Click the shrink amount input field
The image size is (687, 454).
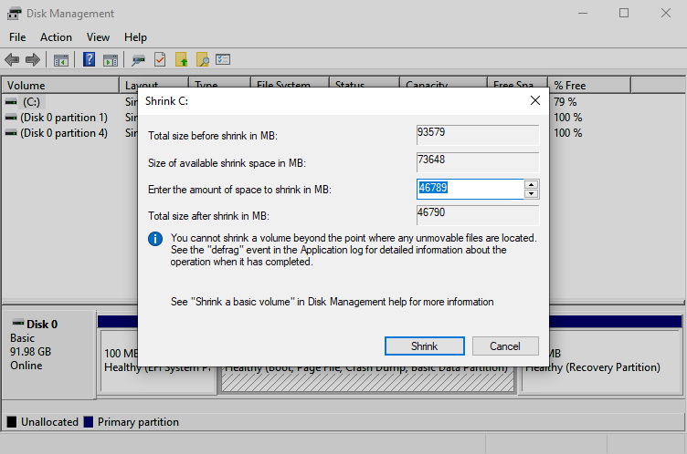[470, 189]
